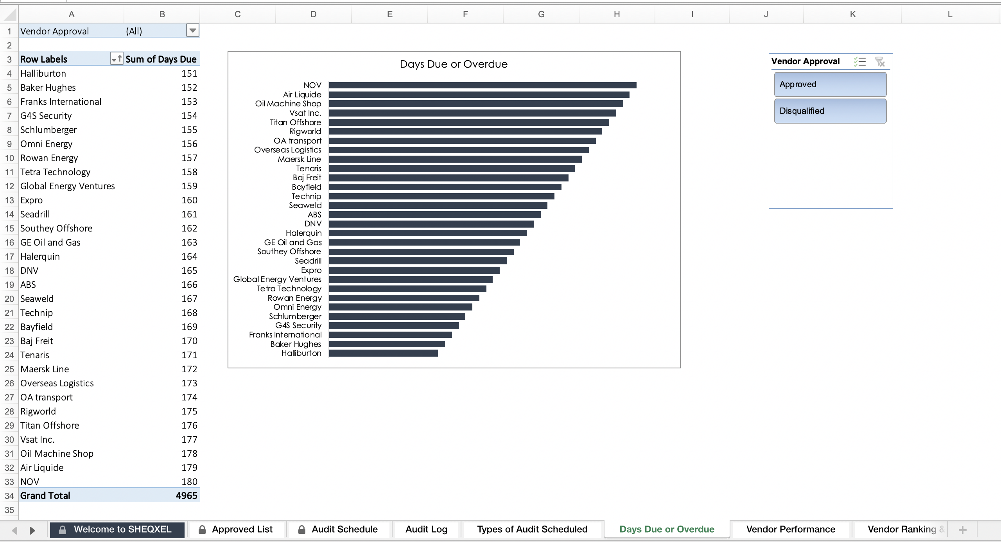This screenshot has width=1001, height=542.
Task: Select Days Due or Overdue tab
Action: tap(667, 529)
